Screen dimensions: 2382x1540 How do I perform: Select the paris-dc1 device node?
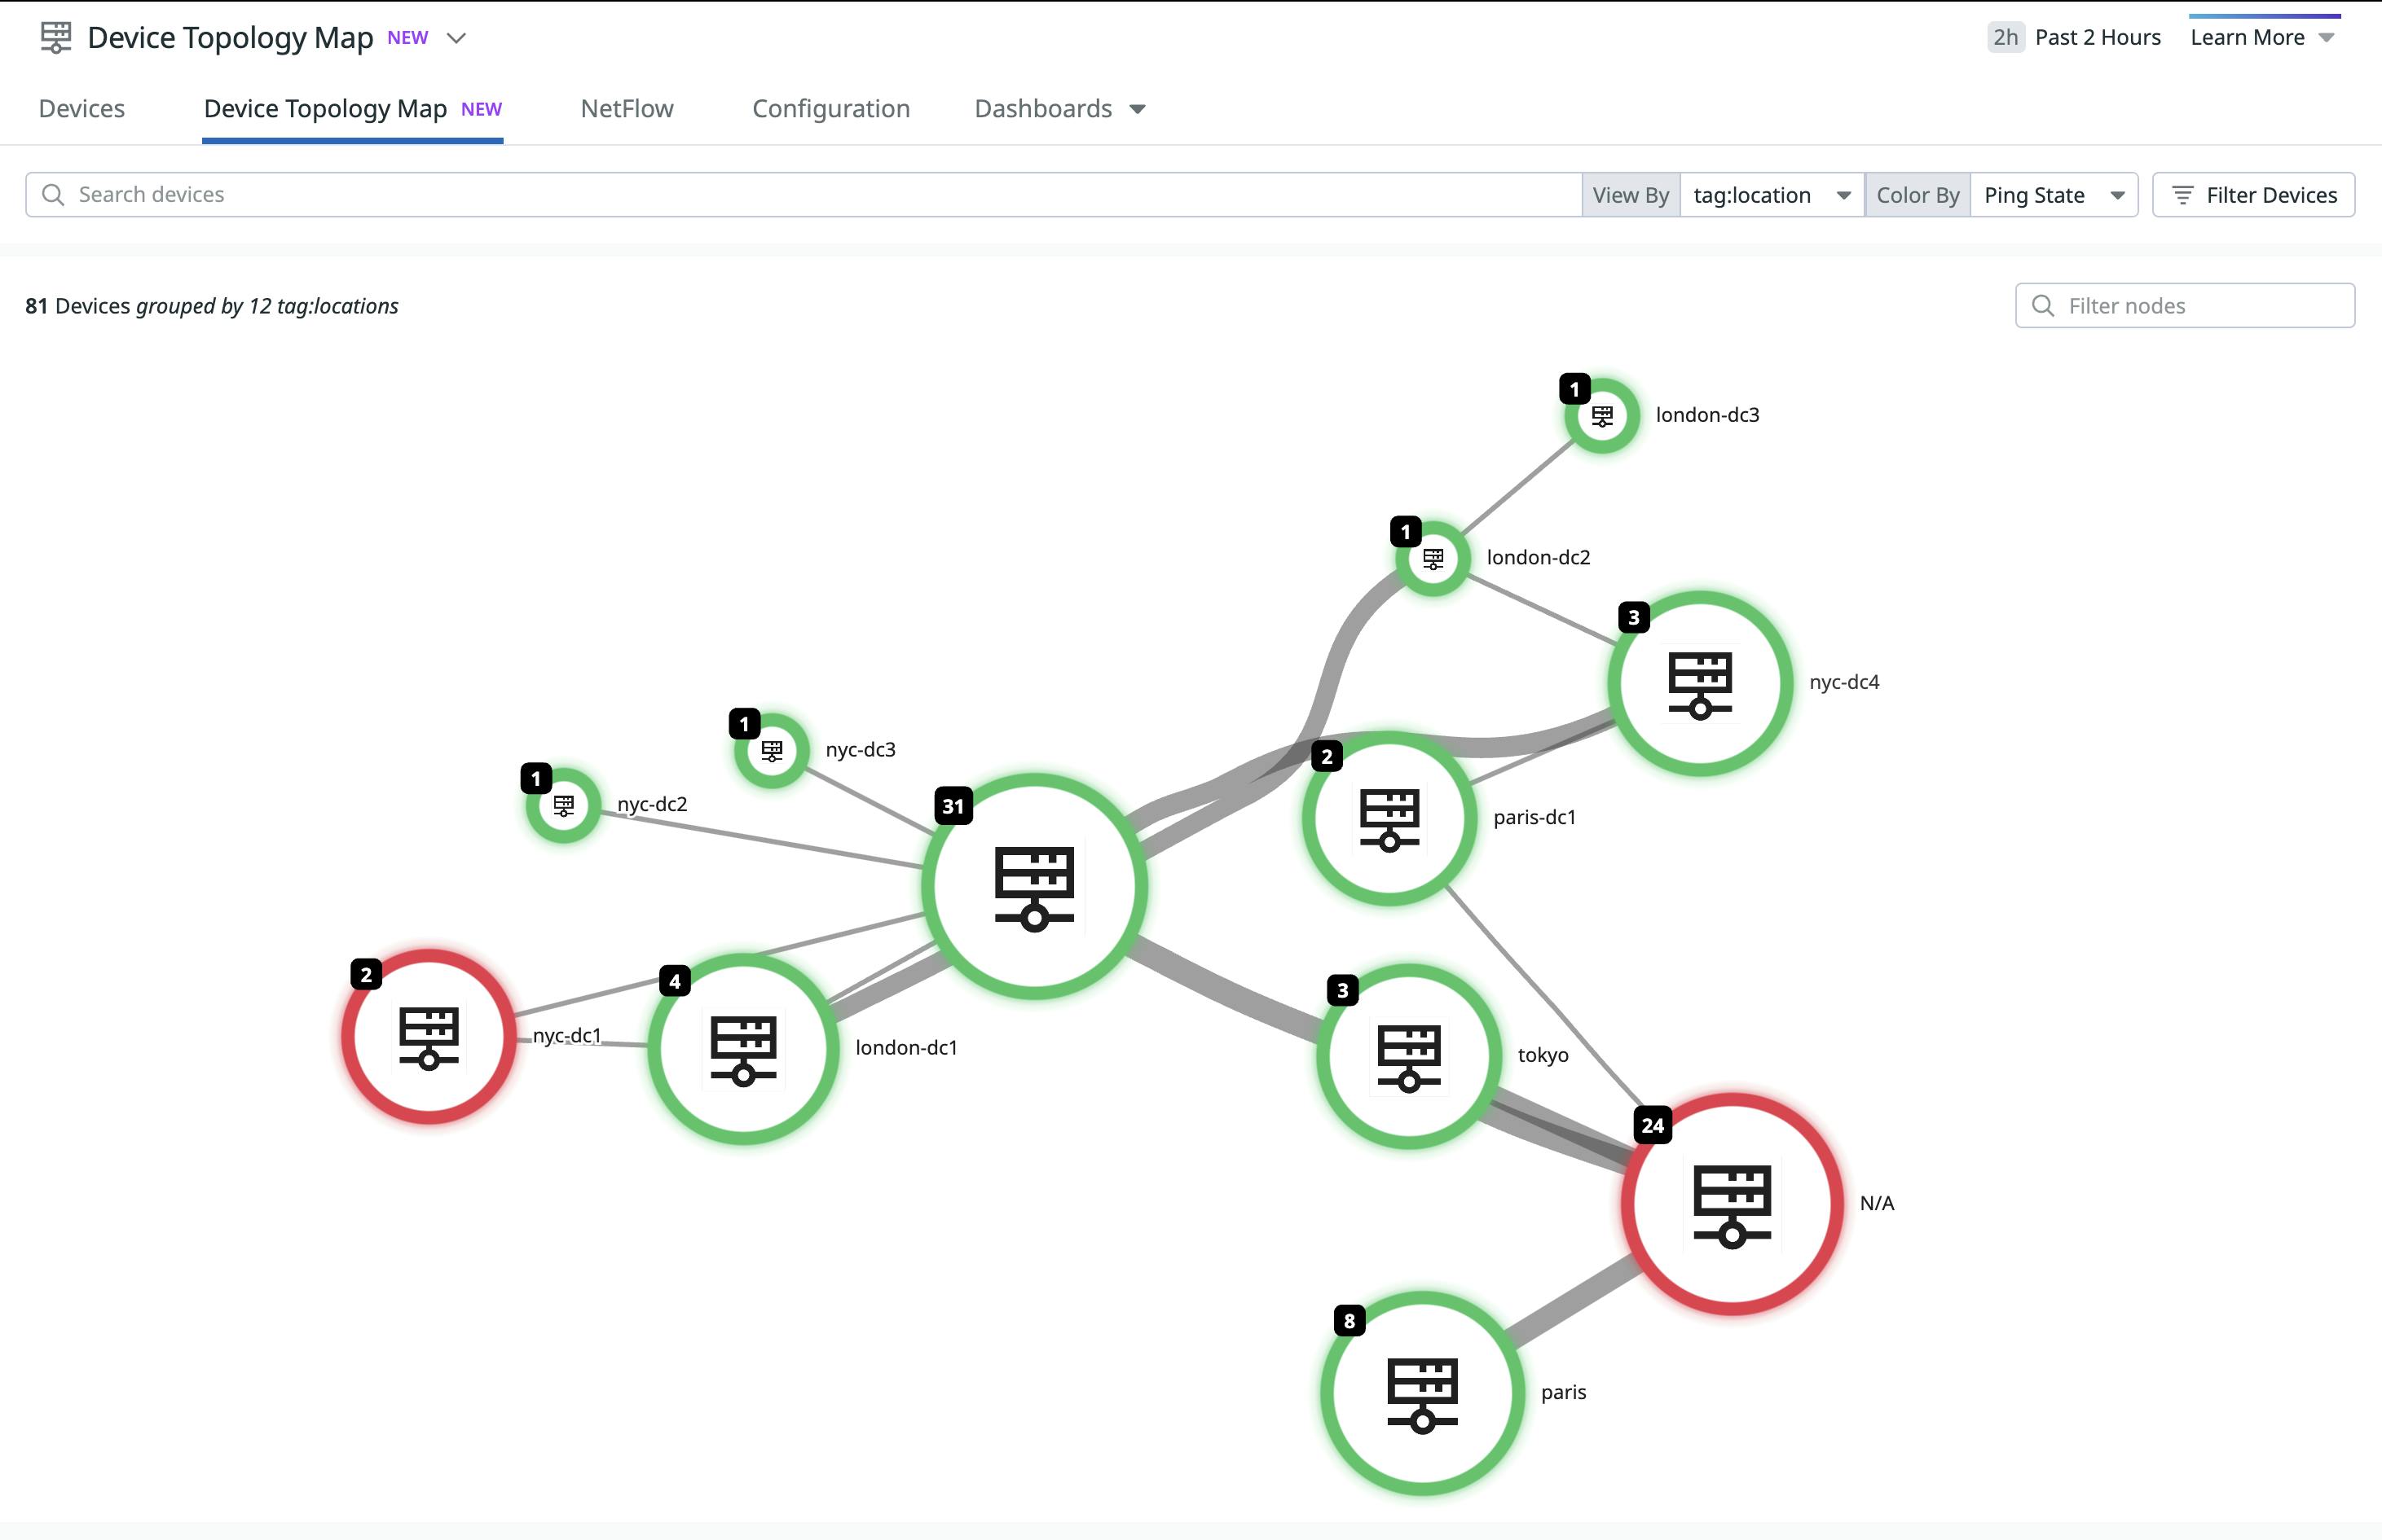pos(1389,815)
